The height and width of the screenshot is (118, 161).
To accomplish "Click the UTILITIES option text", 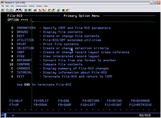I will (x=25, y=40).
